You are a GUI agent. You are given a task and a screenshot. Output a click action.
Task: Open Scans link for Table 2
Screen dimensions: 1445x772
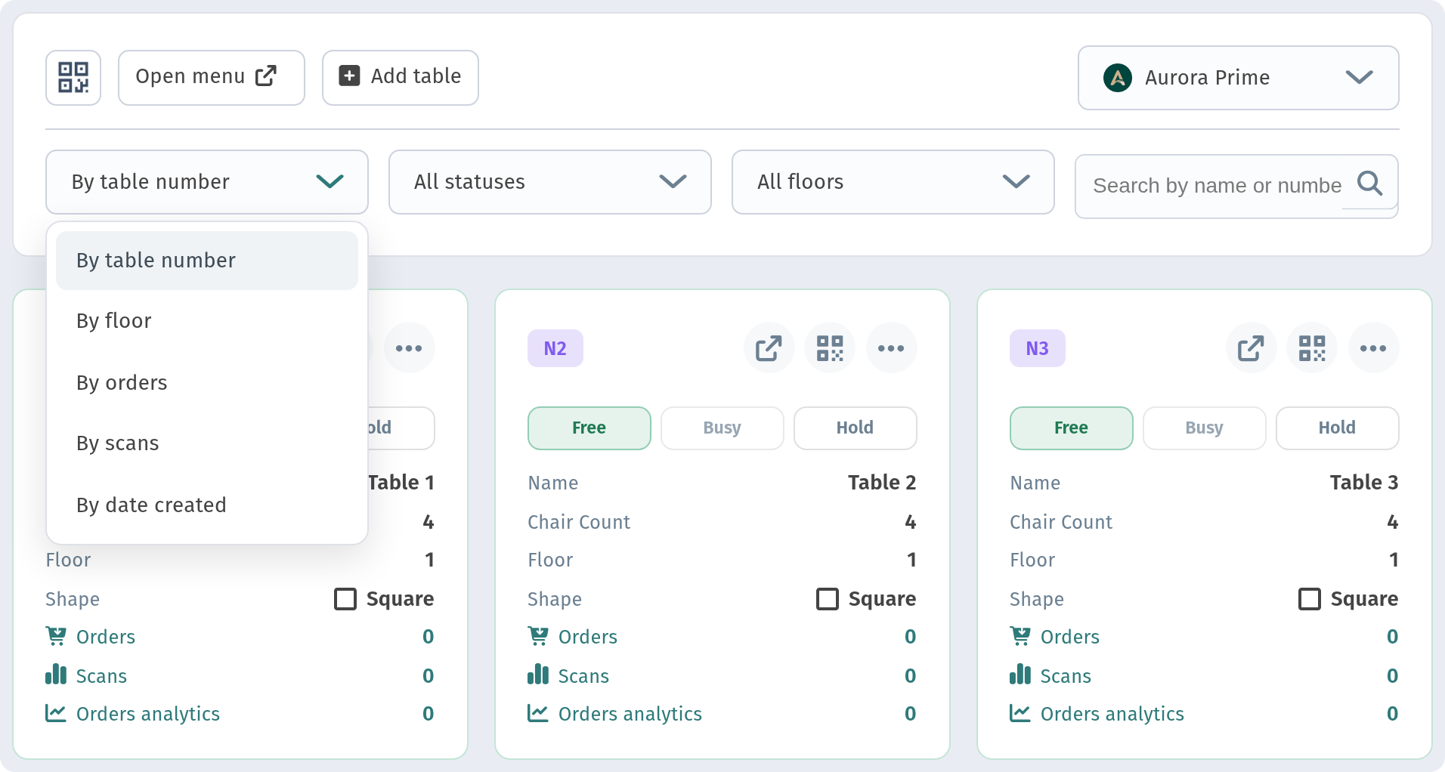583,676
